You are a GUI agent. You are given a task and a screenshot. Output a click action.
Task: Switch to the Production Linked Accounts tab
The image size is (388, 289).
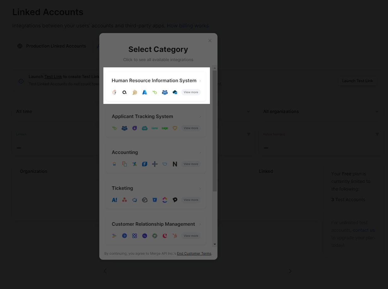point(52,46)
